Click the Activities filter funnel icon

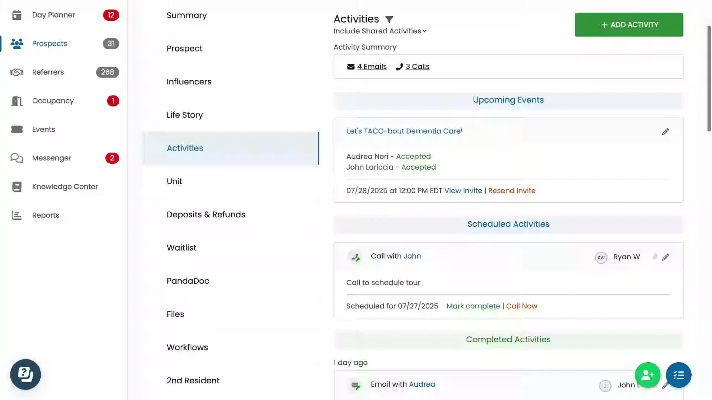click(x=389, y=19)
